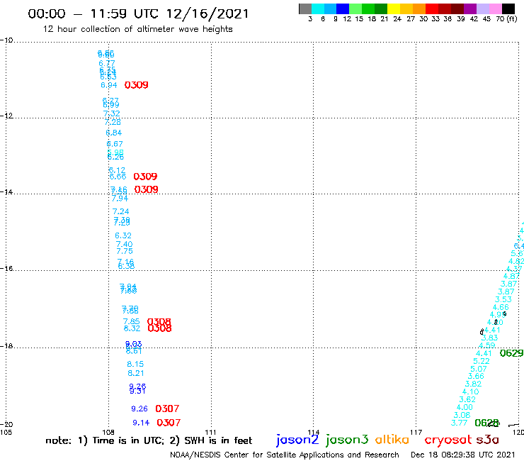Click the cyan wave height value '4.10'
Viewport: 524px width, 461px height.
(x=470, y=391)
